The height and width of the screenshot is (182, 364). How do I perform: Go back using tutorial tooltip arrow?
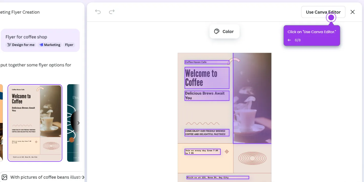pos(289,40)
